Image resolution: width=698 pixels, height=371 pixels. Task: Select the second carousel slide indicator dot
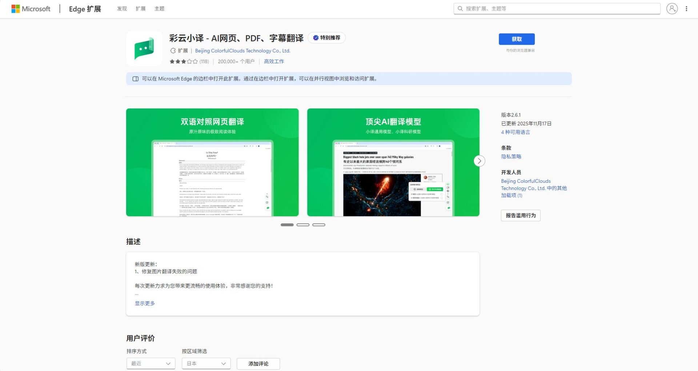303,225
